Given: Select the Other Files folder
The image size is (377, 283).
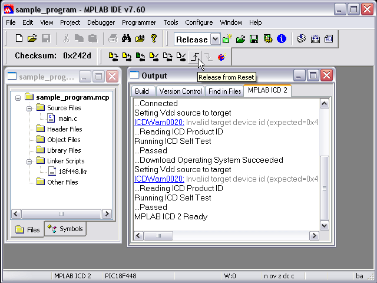Looking at the screenshot, I should point(62,182).
